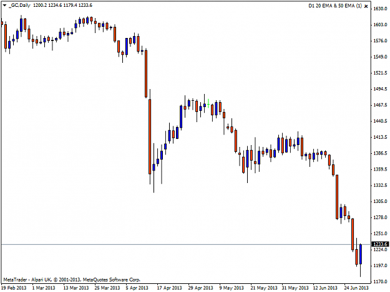Click the 1549.0 price scale label
This screenshot has height=292, width=390.
point(380,57)
